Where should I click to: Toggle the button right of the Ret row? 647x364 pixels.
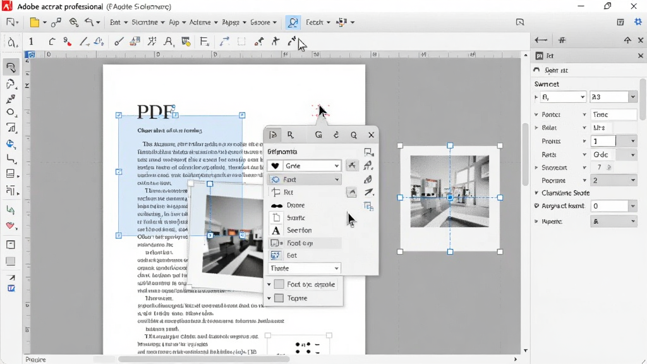click(351, 192)
